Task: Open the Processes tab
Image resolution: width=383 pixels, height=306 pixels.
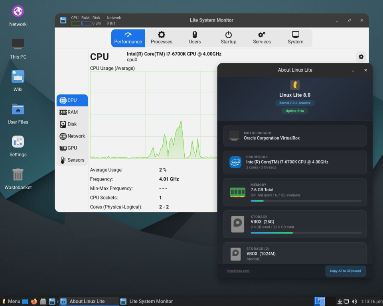Action: click(x=162, y=38)
